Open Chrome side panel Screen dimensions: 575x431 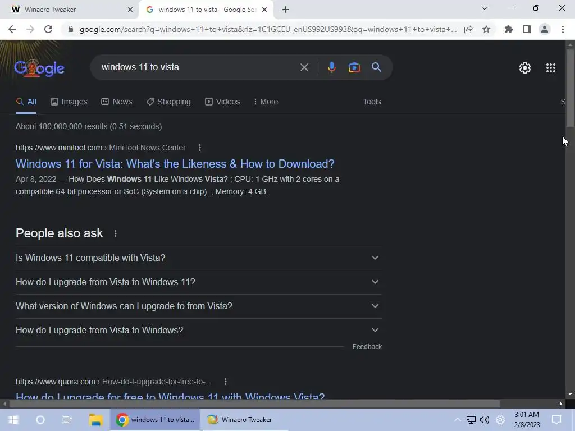527,29
